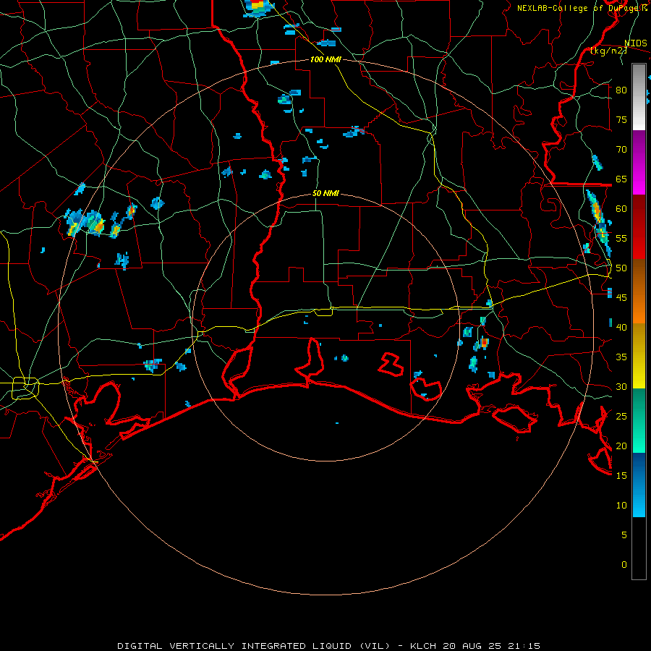Image resolution: width=651 pixels, height=651 pixels.
Task: Pick the green segment of the color bar
Action: pos(639,420)
